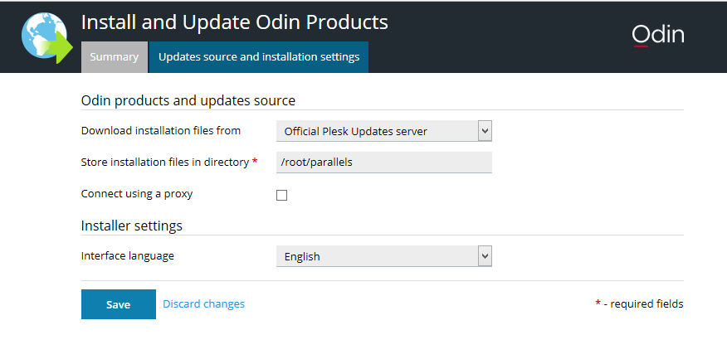Click the Save button
727x364 pixels.
[x=118, y=304]
